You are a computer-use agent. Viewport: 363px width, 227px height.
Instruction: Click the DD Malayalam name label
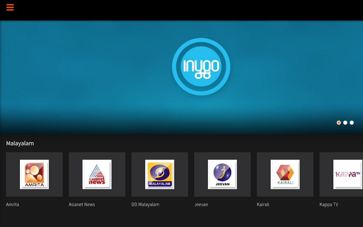[x=145, y=205]
